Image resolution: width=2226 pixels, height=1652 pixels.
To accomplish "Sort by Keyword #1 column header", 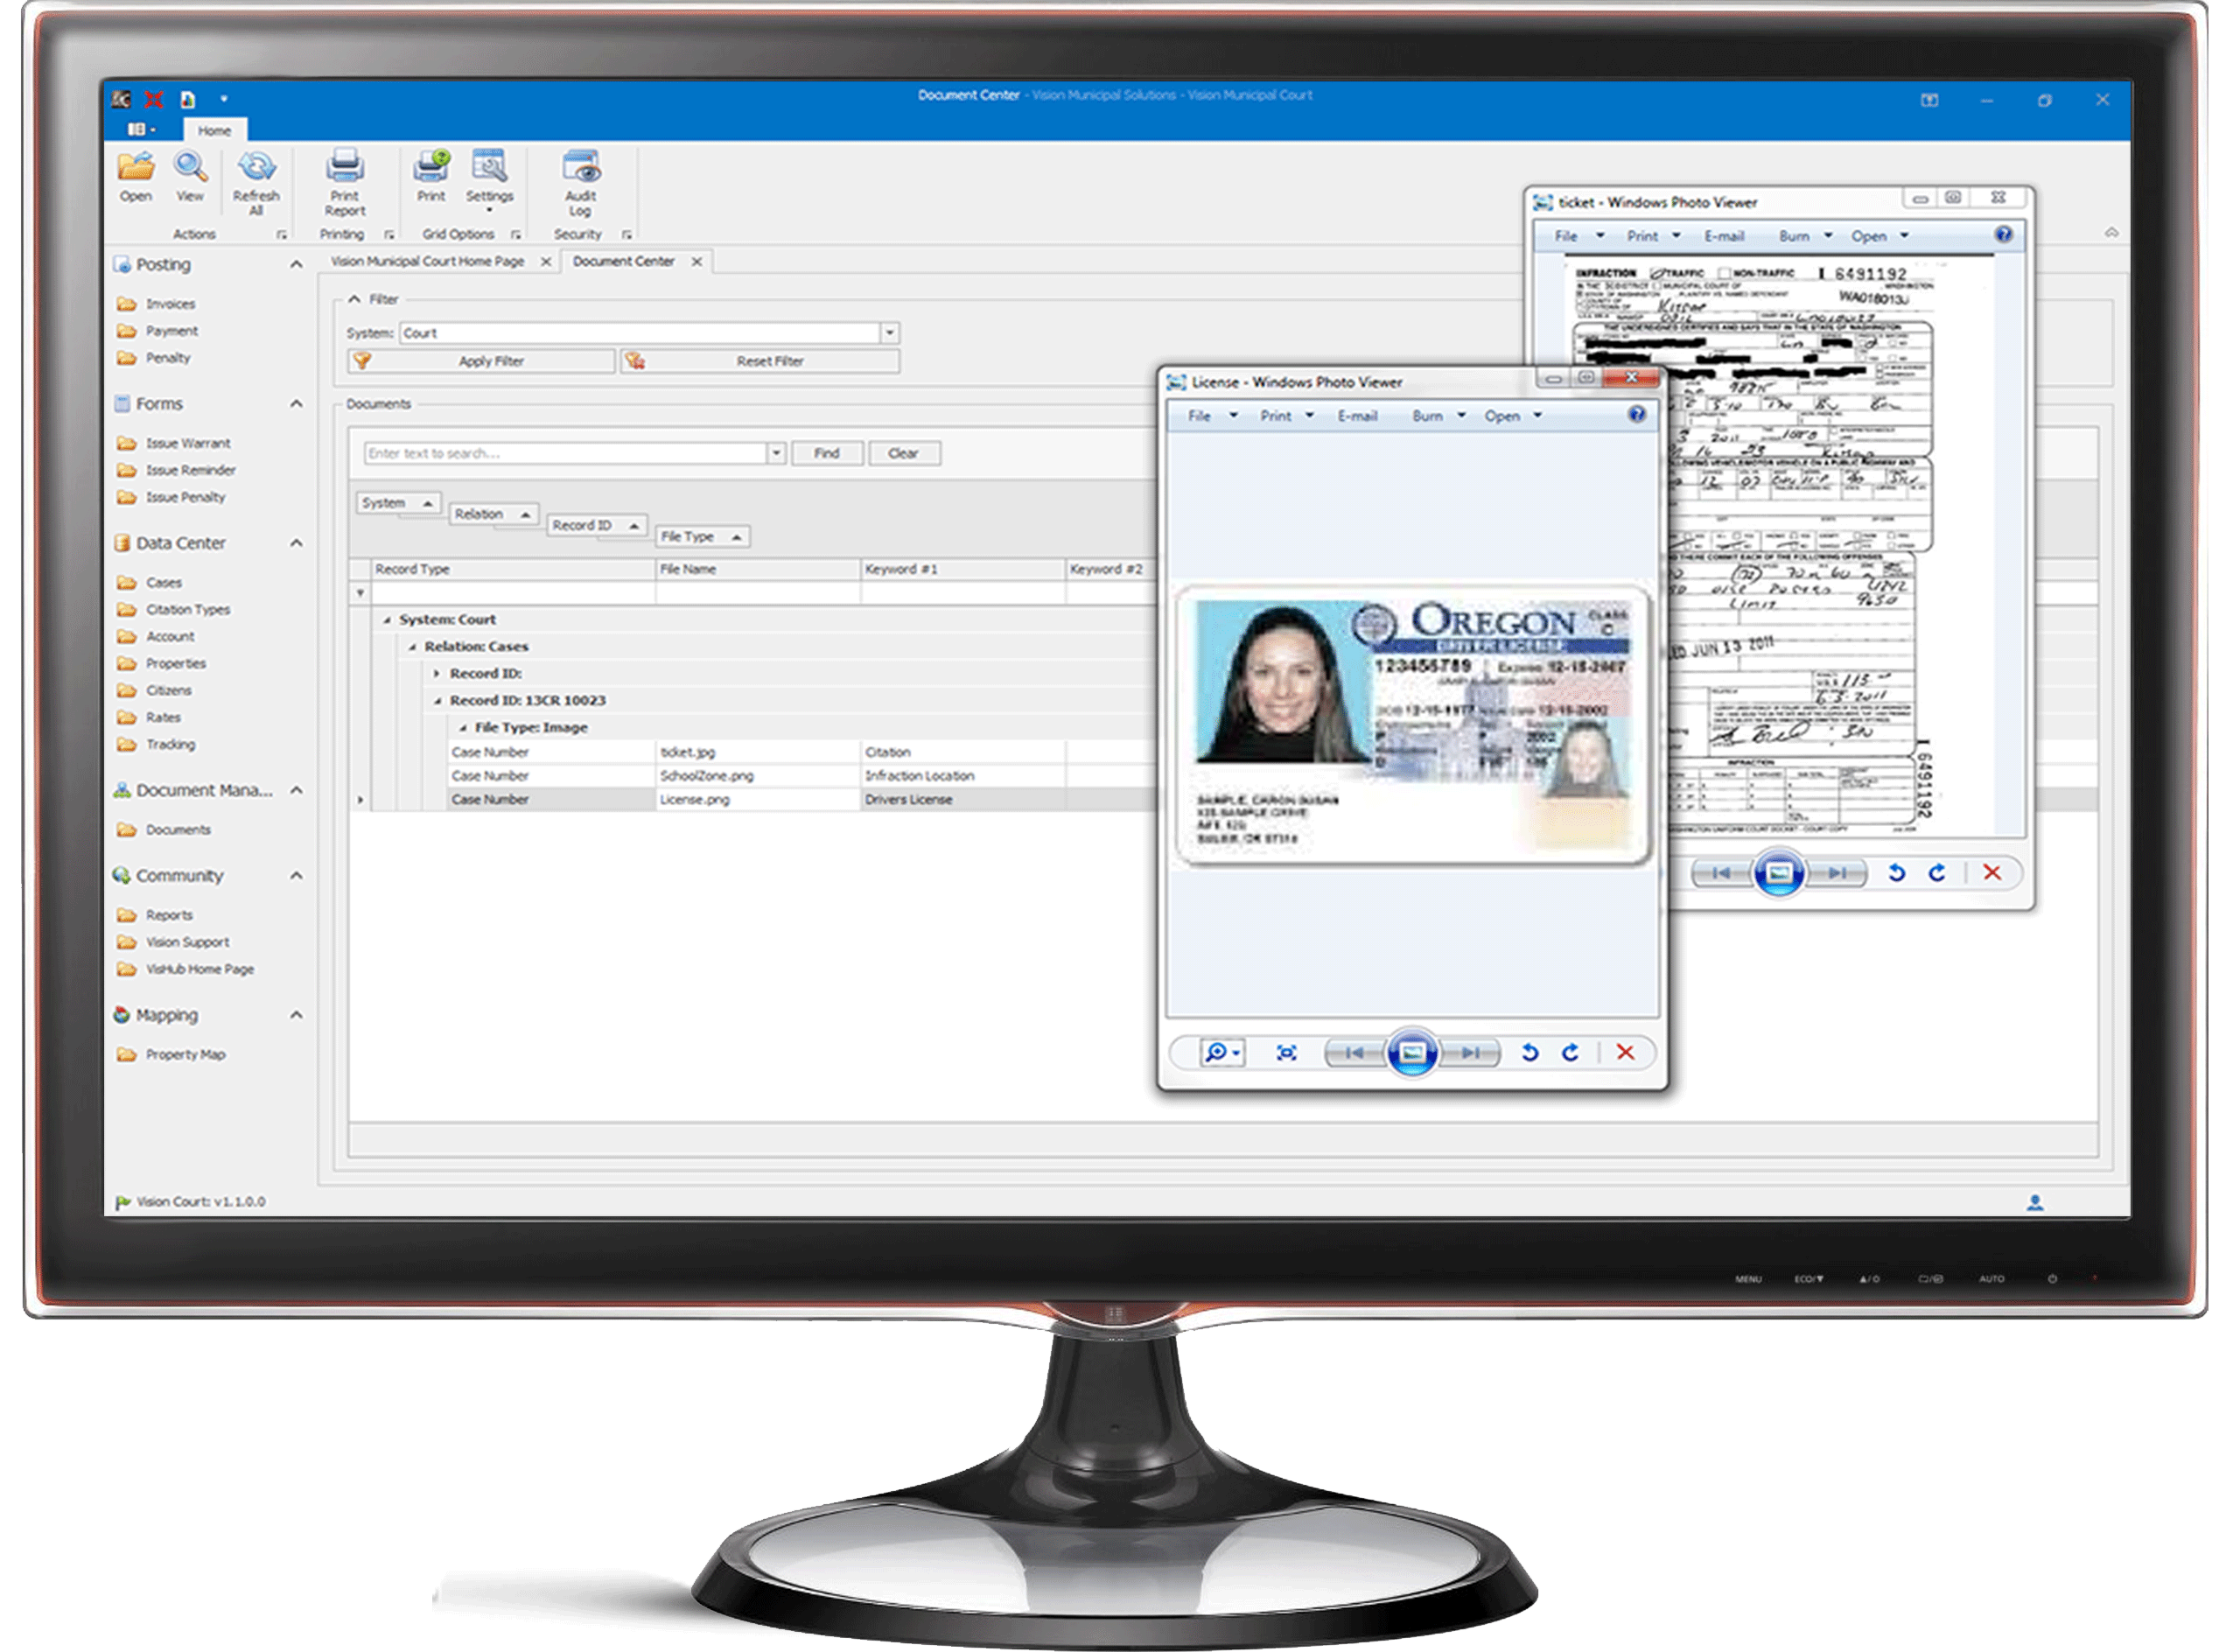I will [962, 569].
